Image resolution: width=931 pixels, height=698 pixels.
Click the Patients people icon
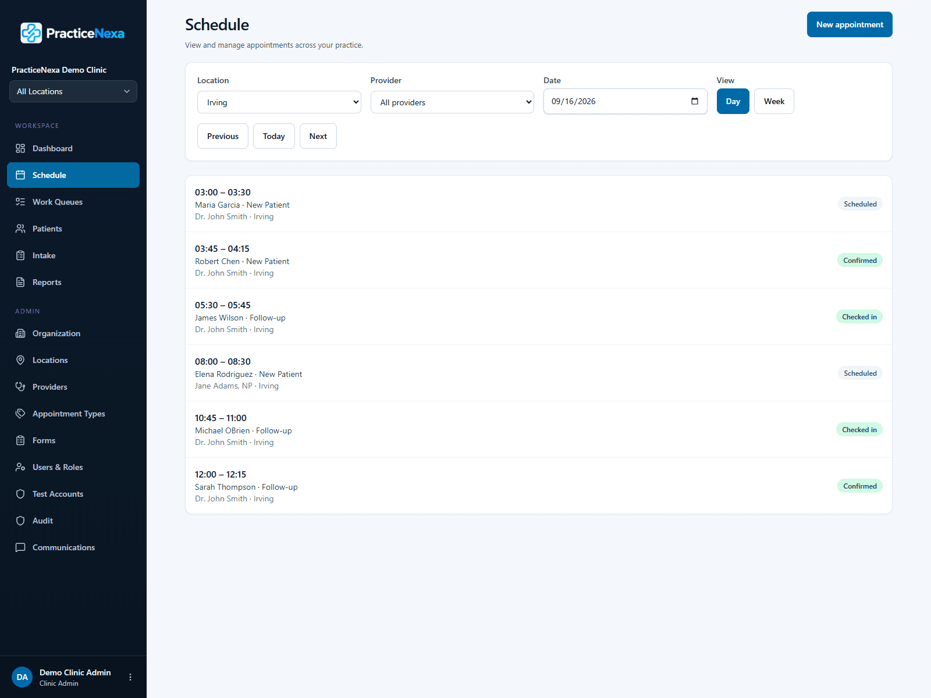(20, 229)
